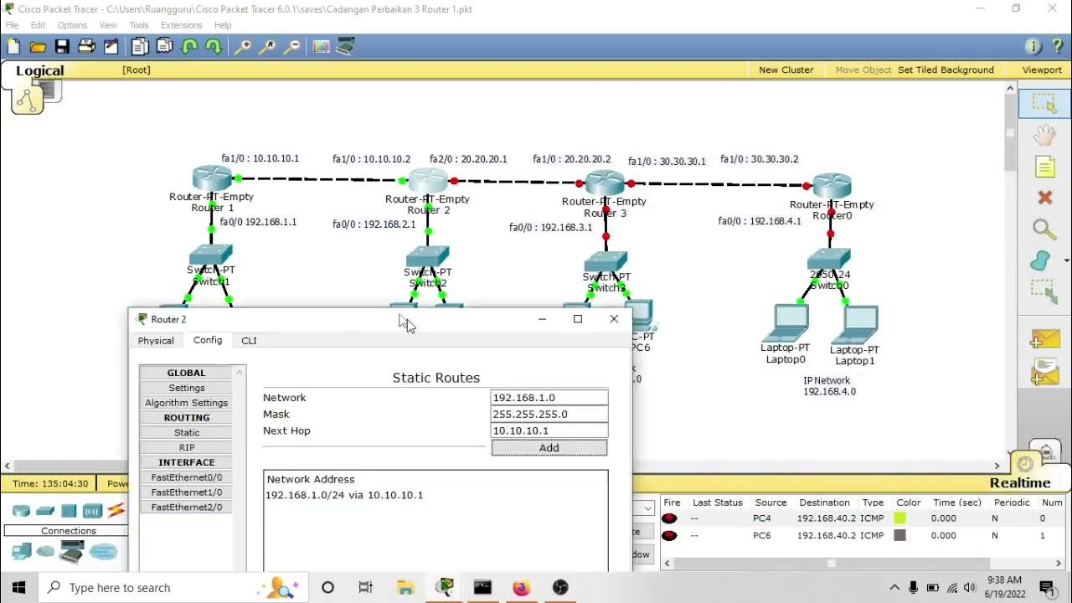This screenshot has height=603, width=1072.
Task: Save the topology with the floppy icon
Action: coord(62,47)
